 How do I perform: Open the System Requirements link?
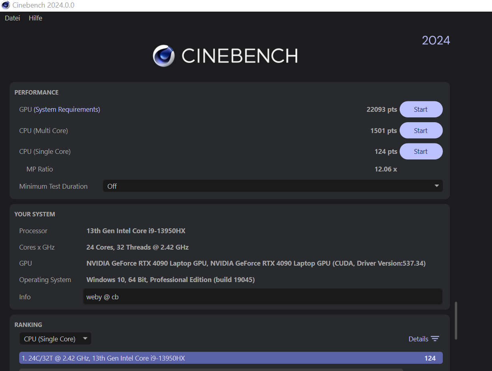(67, 109)
